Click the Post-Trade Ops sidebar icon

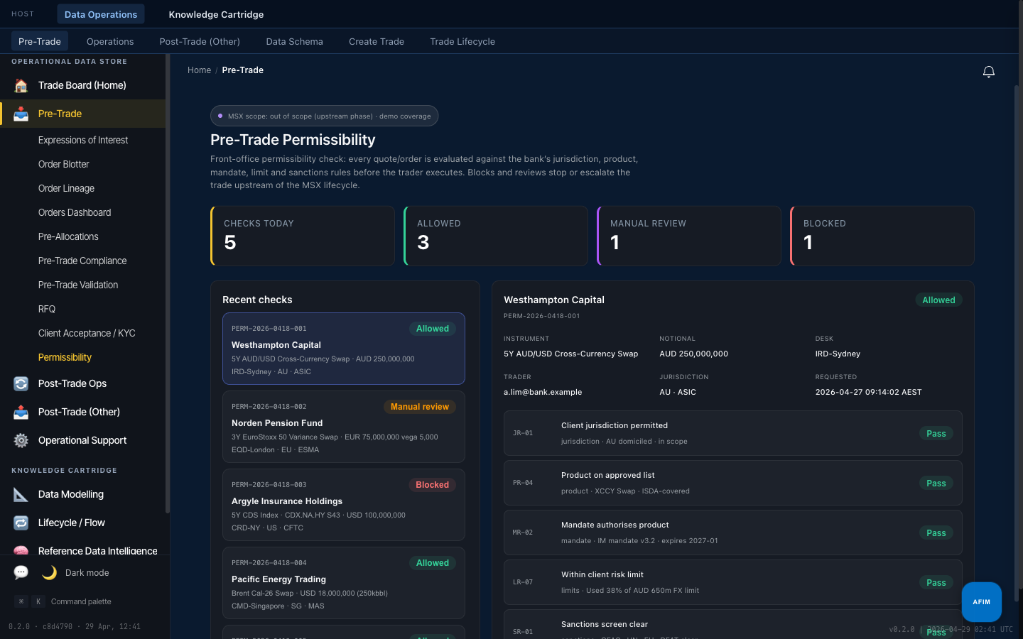point(21,383)
